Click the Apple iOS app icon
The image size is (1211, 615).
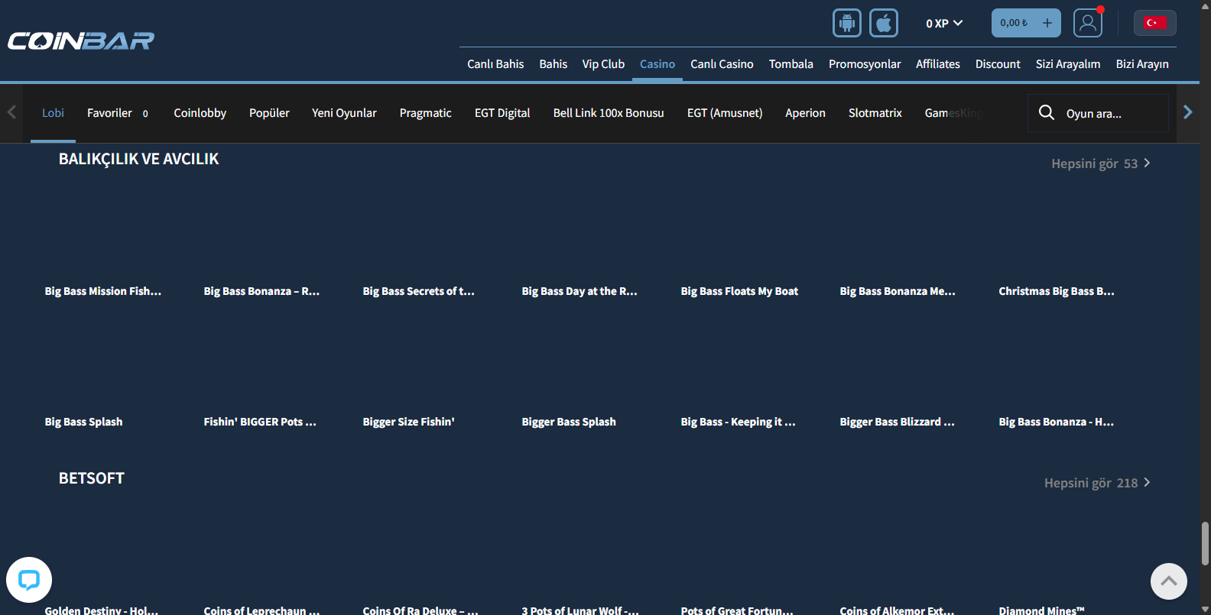point(883,23)
